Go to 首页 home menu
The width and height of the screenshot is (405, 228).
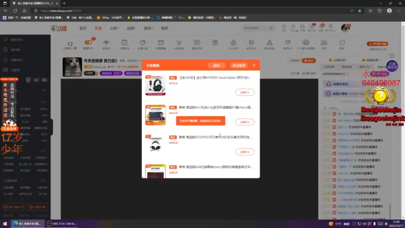click(x=83, y=28)
